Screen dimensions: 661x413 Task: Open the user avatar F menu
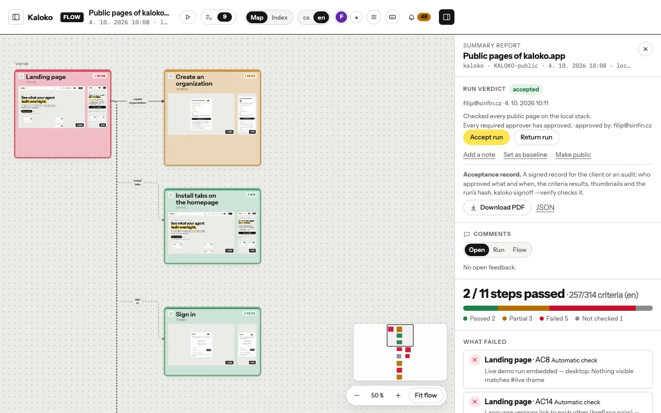click(341, 17)
